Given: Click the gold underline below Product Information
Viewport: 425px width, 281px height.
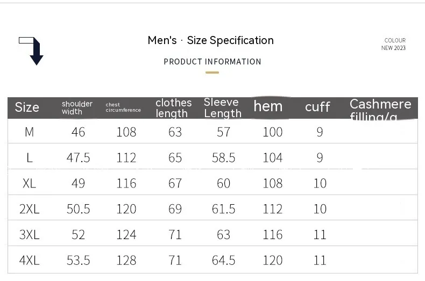Looking at the screenshot, I should 212,73.
